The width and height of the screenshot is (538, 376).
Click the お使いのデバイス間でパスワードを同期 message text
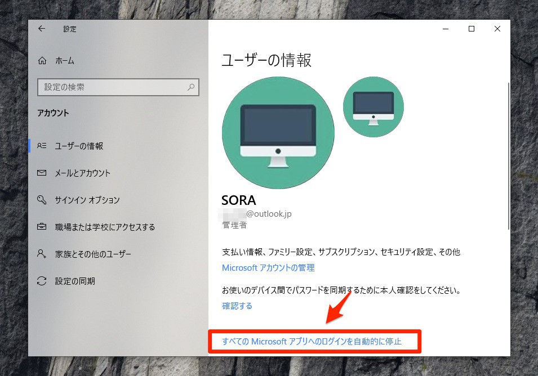coord(341,290)
